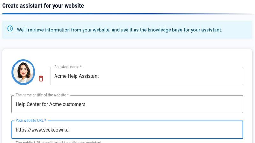Click the 'Assistant name *' floating label
This screenshot has width=255, height=143.
[68, 67]
